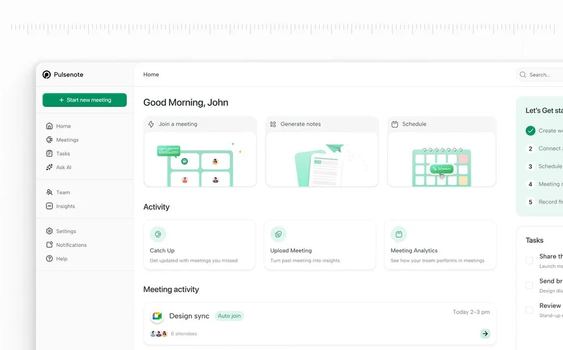Click the Catch Up round icon
The image size is (563, 350).
[158, 234]
